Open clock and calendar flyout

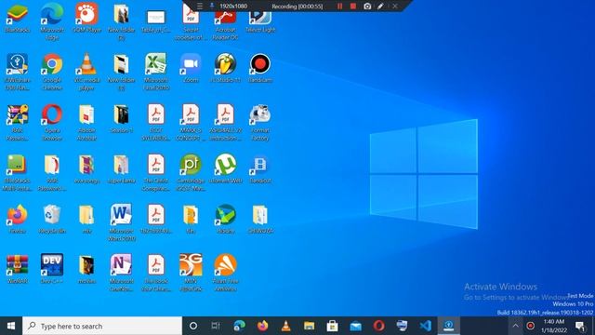coord(554,326)
